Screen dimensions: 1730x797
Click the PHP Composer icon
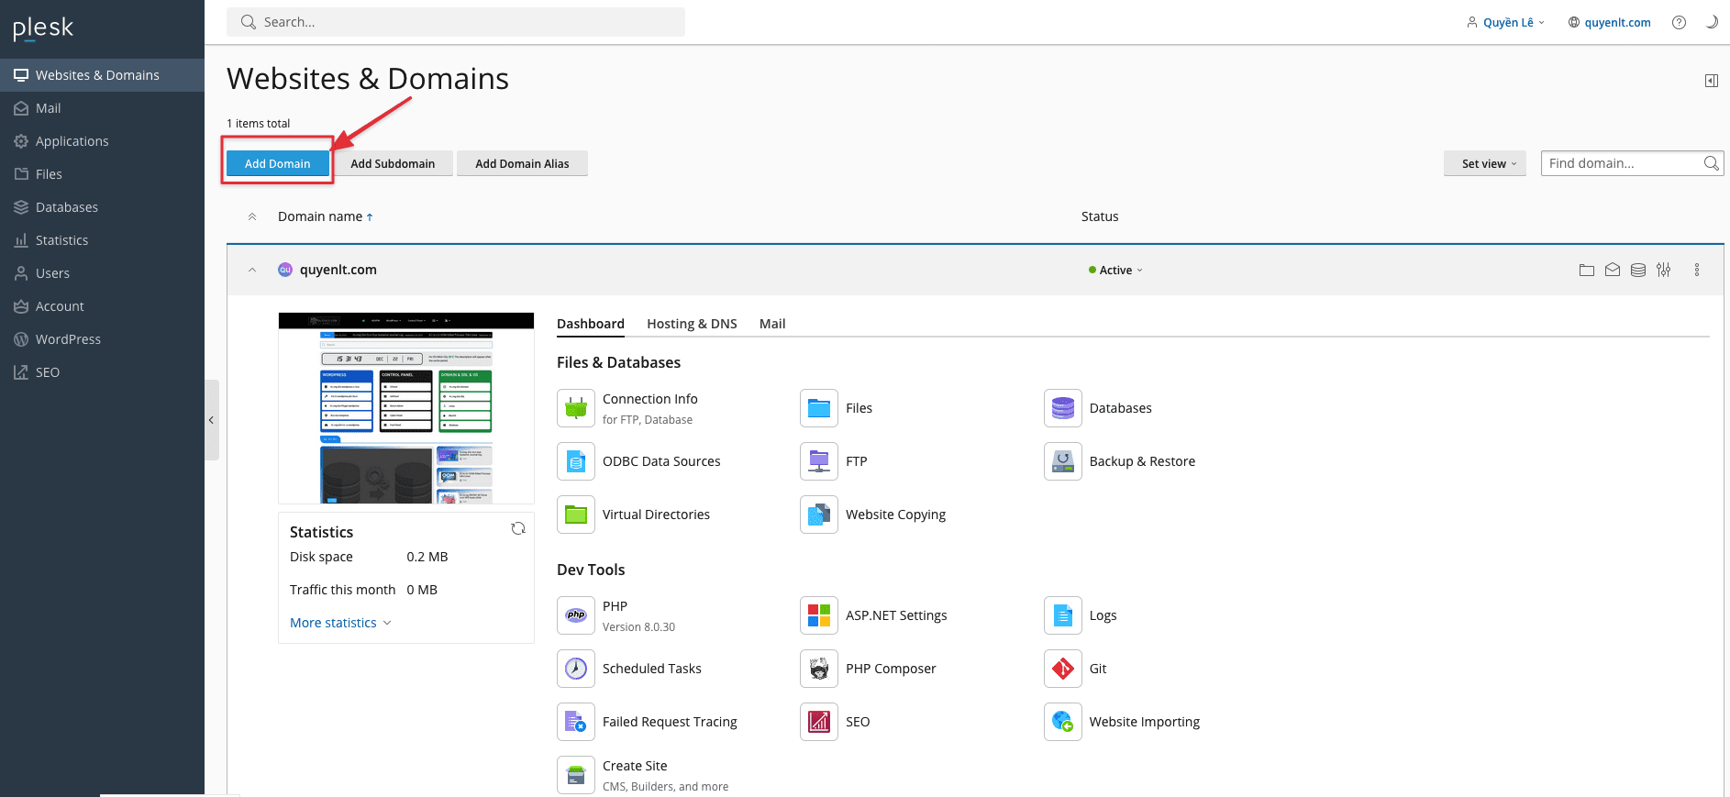click(x=818, y=669)
